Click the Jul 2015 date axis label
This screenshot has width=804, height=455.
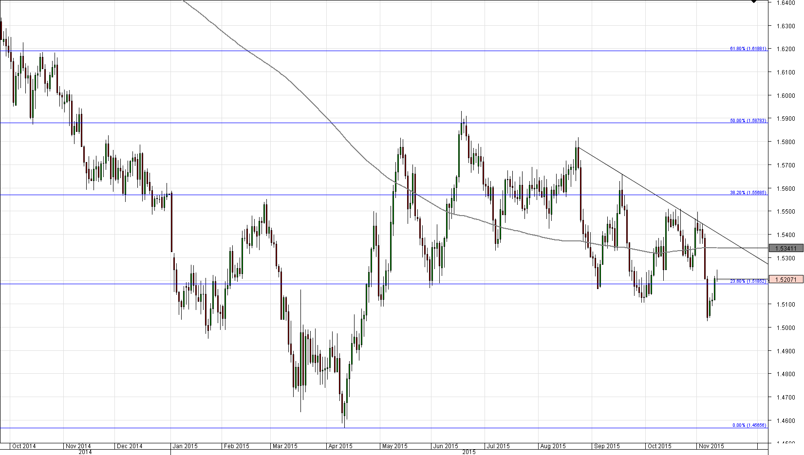pyautogui.click(x=498, y=446)
